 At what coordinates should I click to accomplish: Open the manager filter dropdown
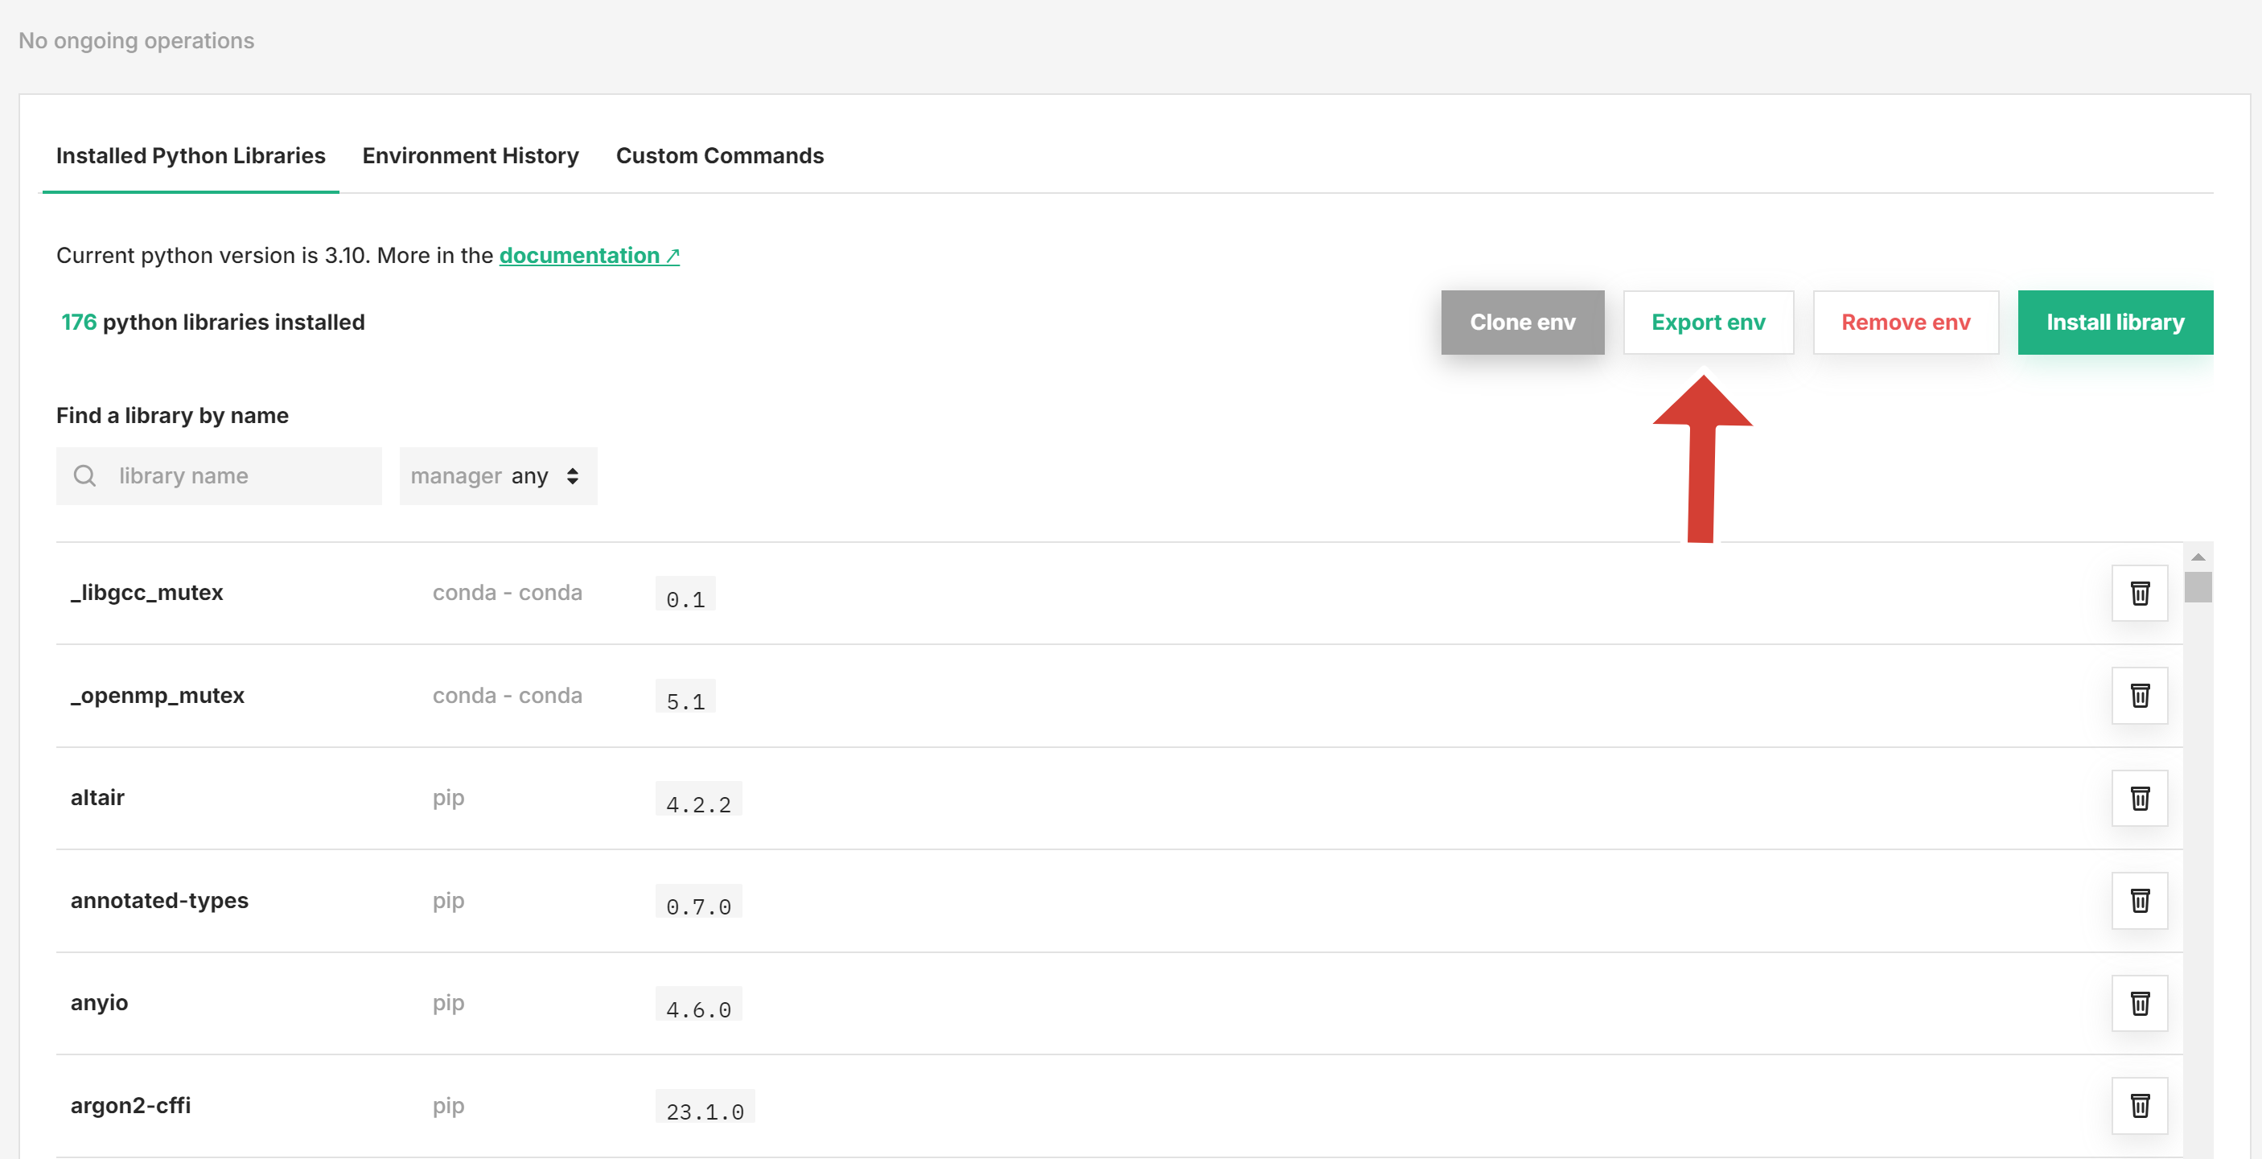tap(498, 476)
